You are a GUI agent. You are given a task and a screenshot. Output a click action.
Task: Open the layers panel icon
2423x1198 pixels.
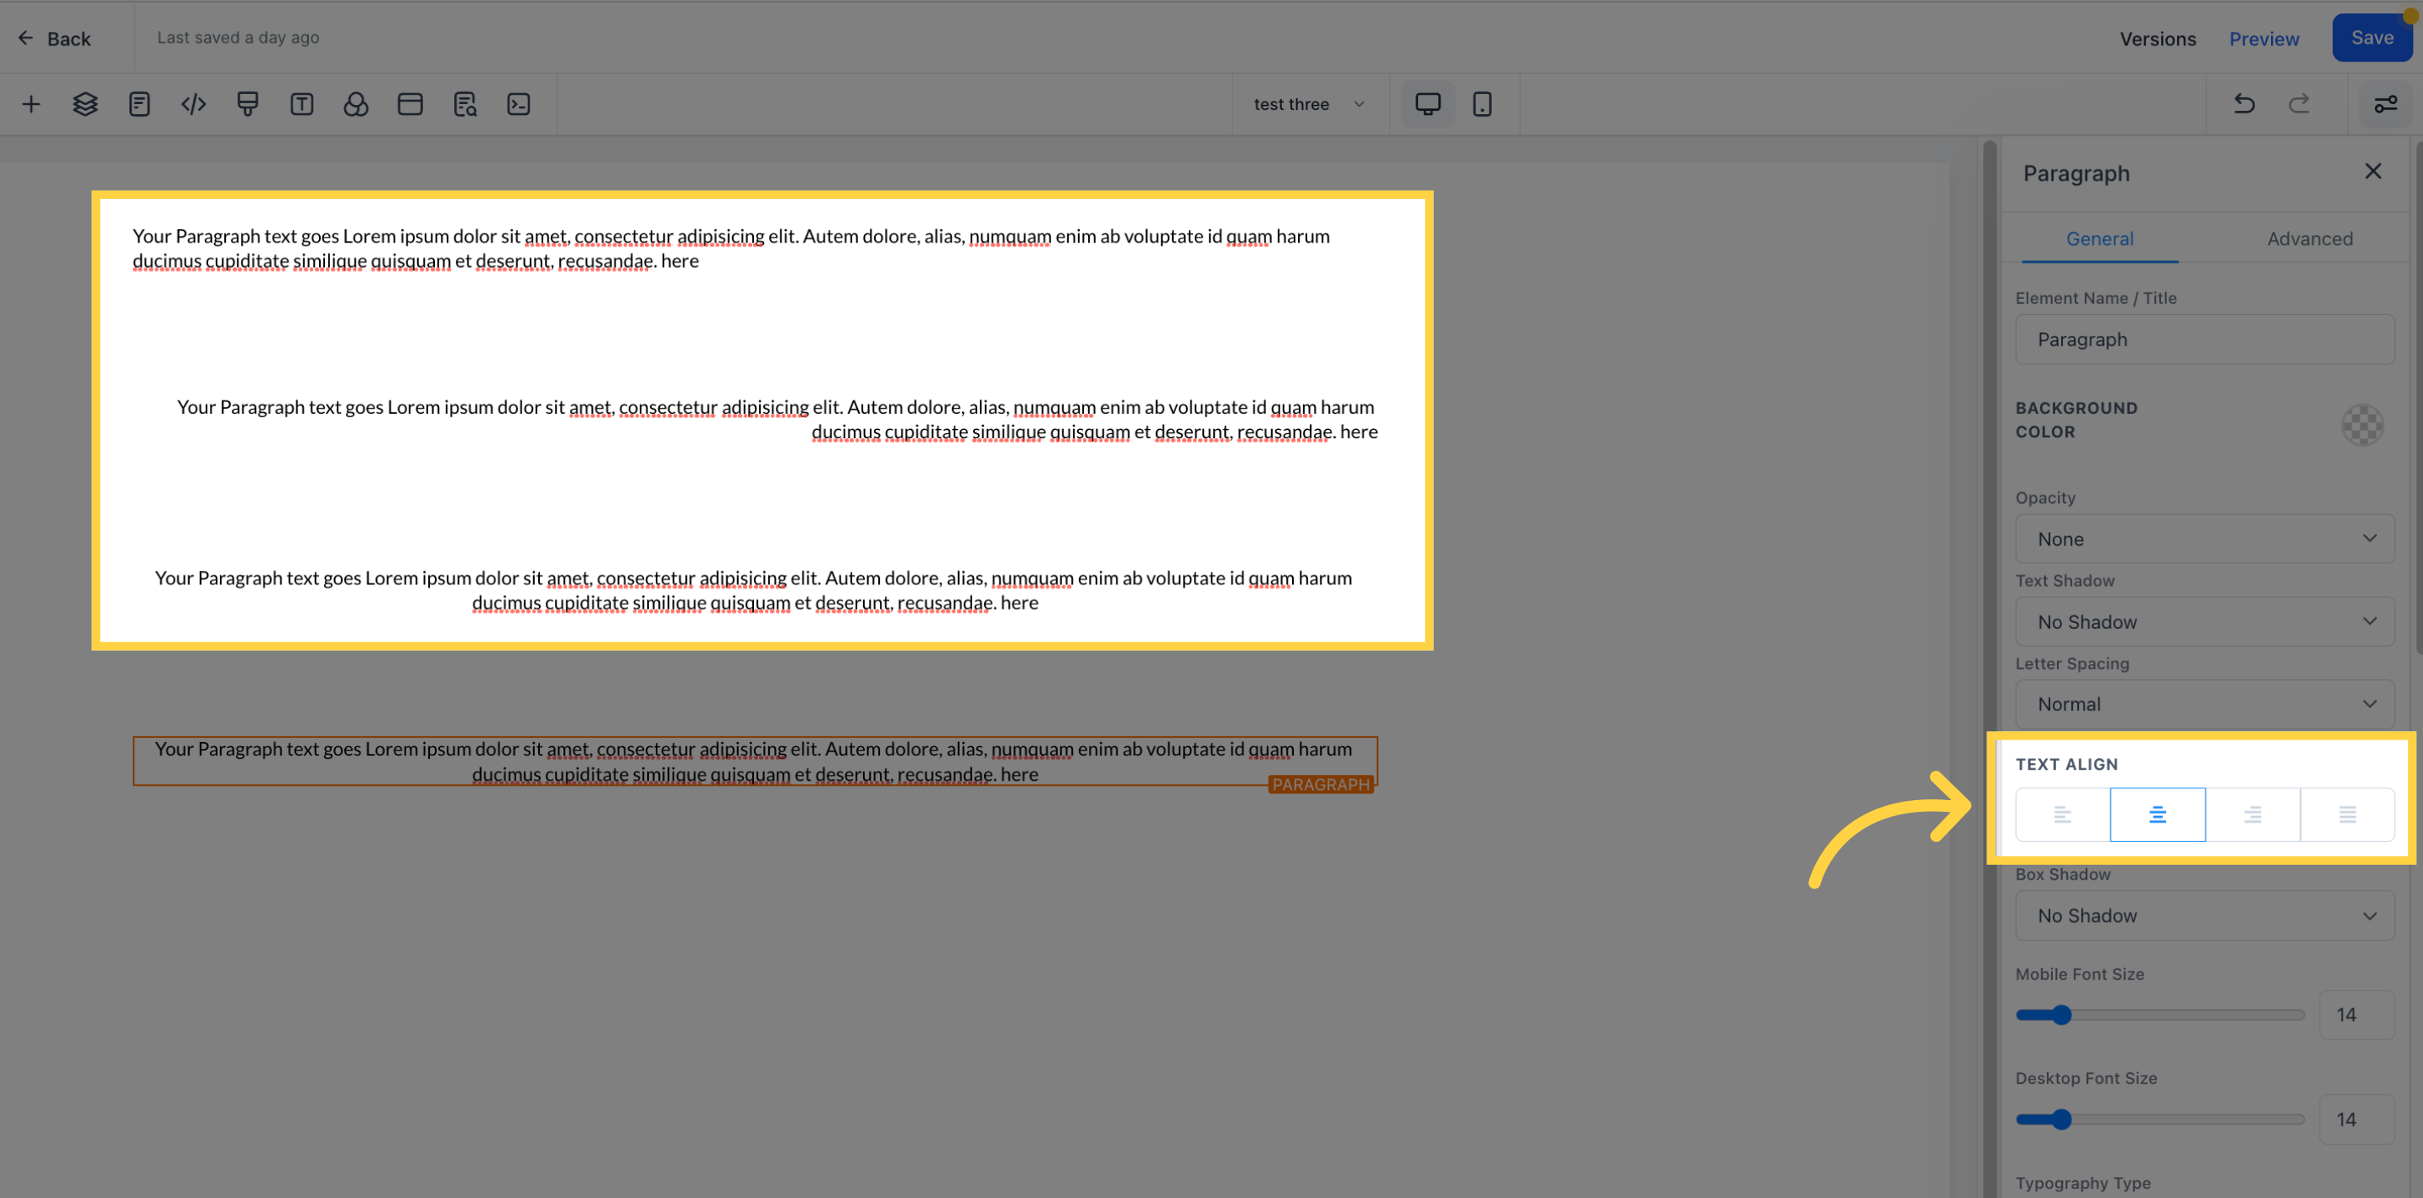(x=85, y=103)
